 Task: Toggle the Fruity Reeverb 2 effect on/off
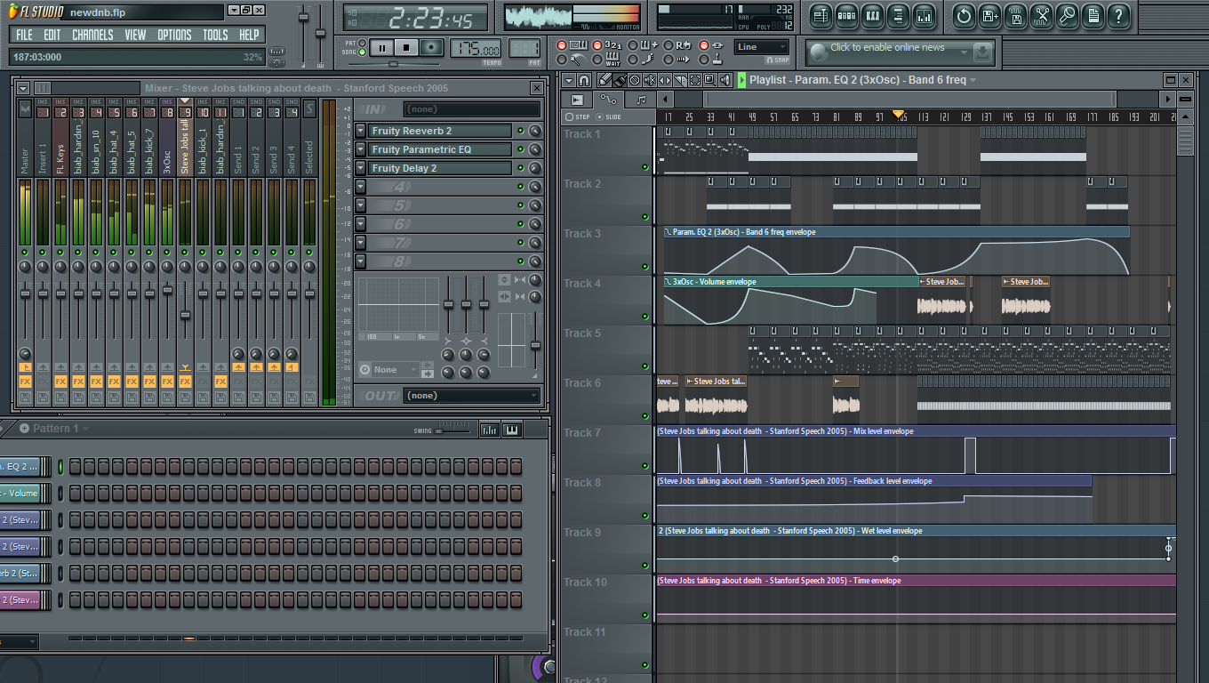[520, 131]
